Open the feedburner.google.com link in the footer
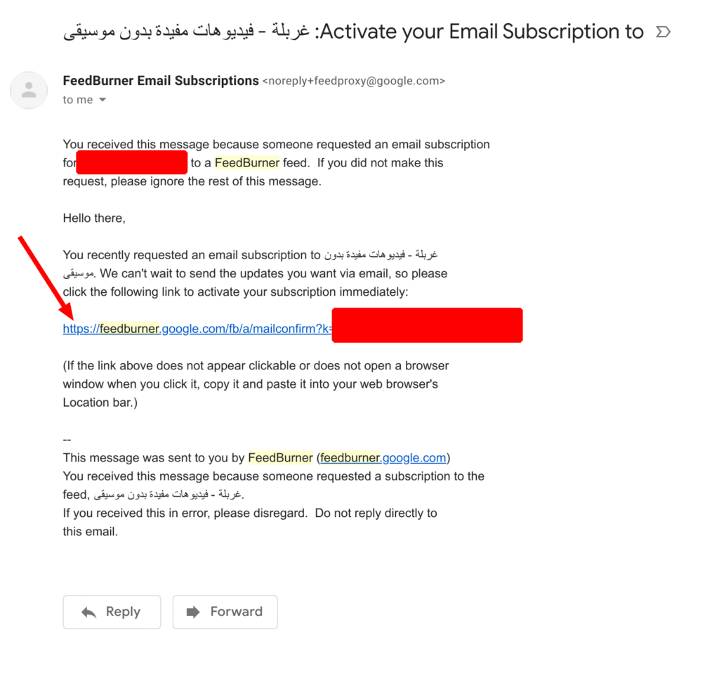The height and width of the screenshot is (675, 719). pos(383,458)
